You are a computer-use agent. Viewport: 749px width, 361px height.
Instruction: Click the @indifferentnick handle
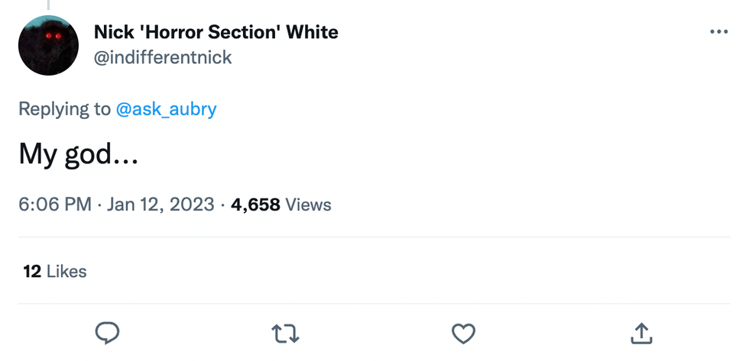[163, 57]
